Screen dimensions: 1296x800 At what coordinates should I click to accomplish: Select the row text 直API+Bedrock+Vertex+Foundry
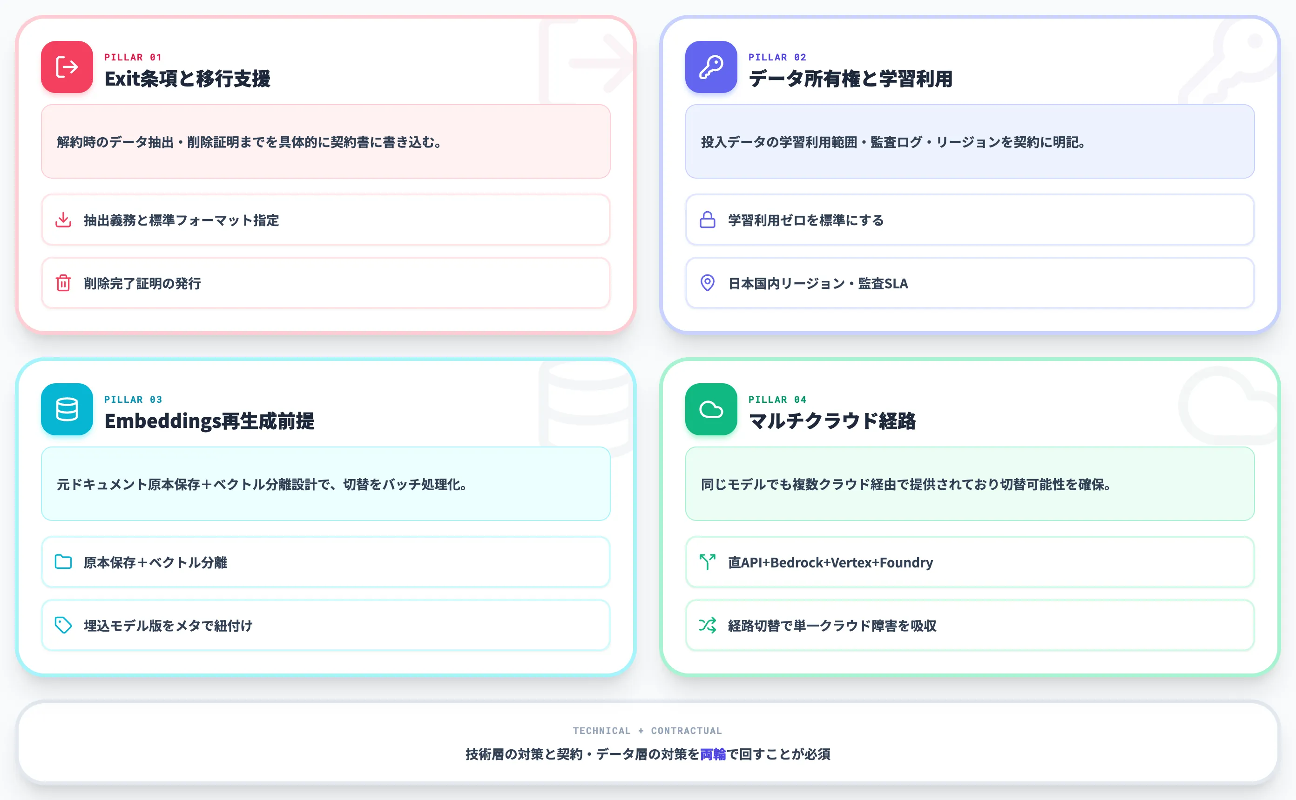click(x=830, y=562)
